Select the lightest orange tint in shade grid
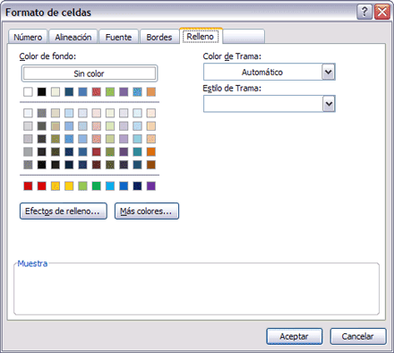The height and width of the screenshot is (353, 394). pyautogui.click(x=151, y=113)
